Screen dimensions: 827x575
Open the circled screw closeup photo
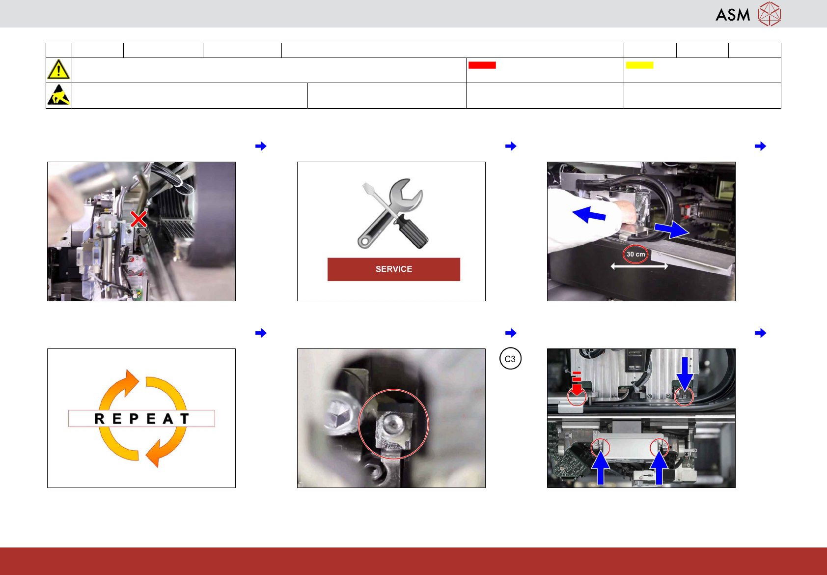point(391,418)
